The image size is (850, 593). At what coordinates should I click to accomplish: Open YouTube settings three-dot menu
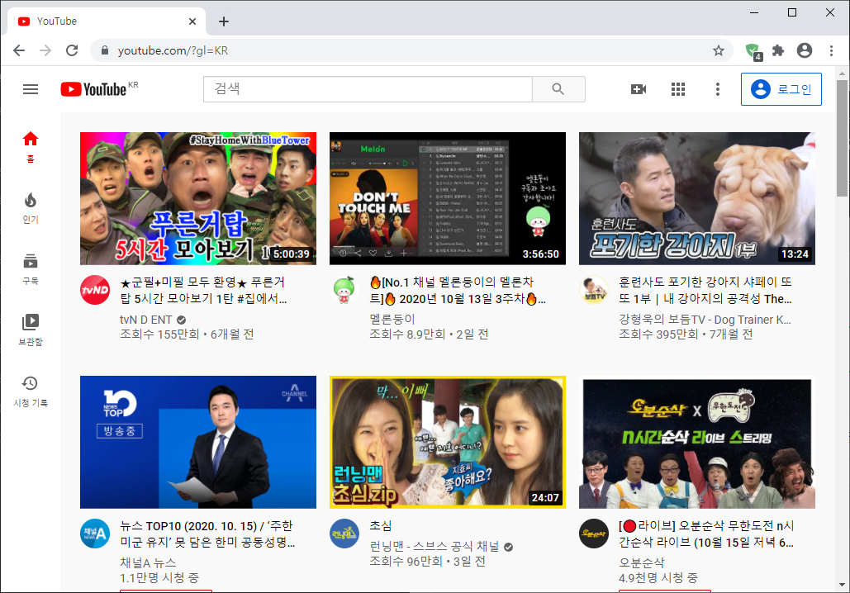coord(718,89)
